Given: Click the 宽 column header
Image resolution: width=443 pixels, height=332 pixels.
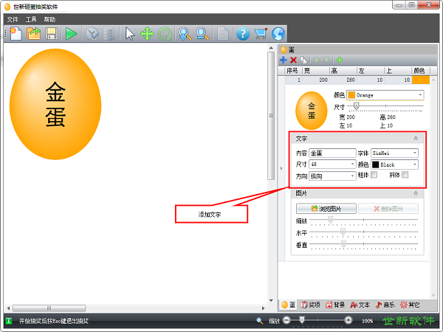Looking at the screenshot, I should tap(316, 71).
